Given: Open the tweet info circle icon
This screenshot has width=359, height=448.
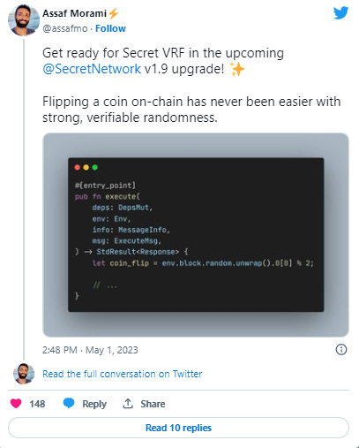Looking at the screenshot, I should click(341, 350).
